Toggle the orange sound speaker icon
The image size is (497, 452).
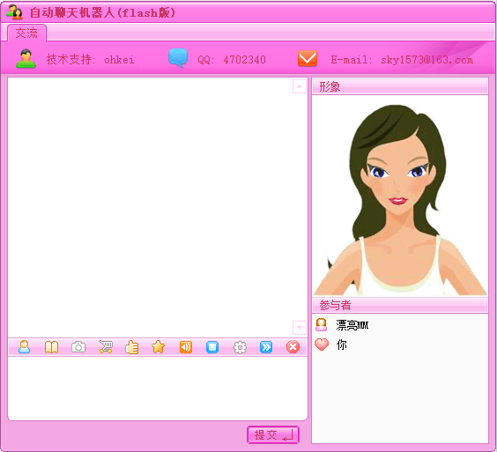click(186, 347)
